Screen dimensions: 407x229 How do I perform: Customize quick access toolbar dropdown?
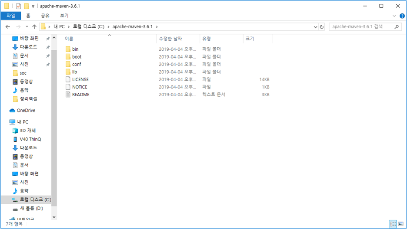33,6
